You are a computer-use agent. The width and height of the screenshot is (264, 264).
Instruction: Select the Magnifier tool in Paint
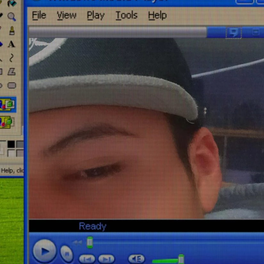point(12,17)
